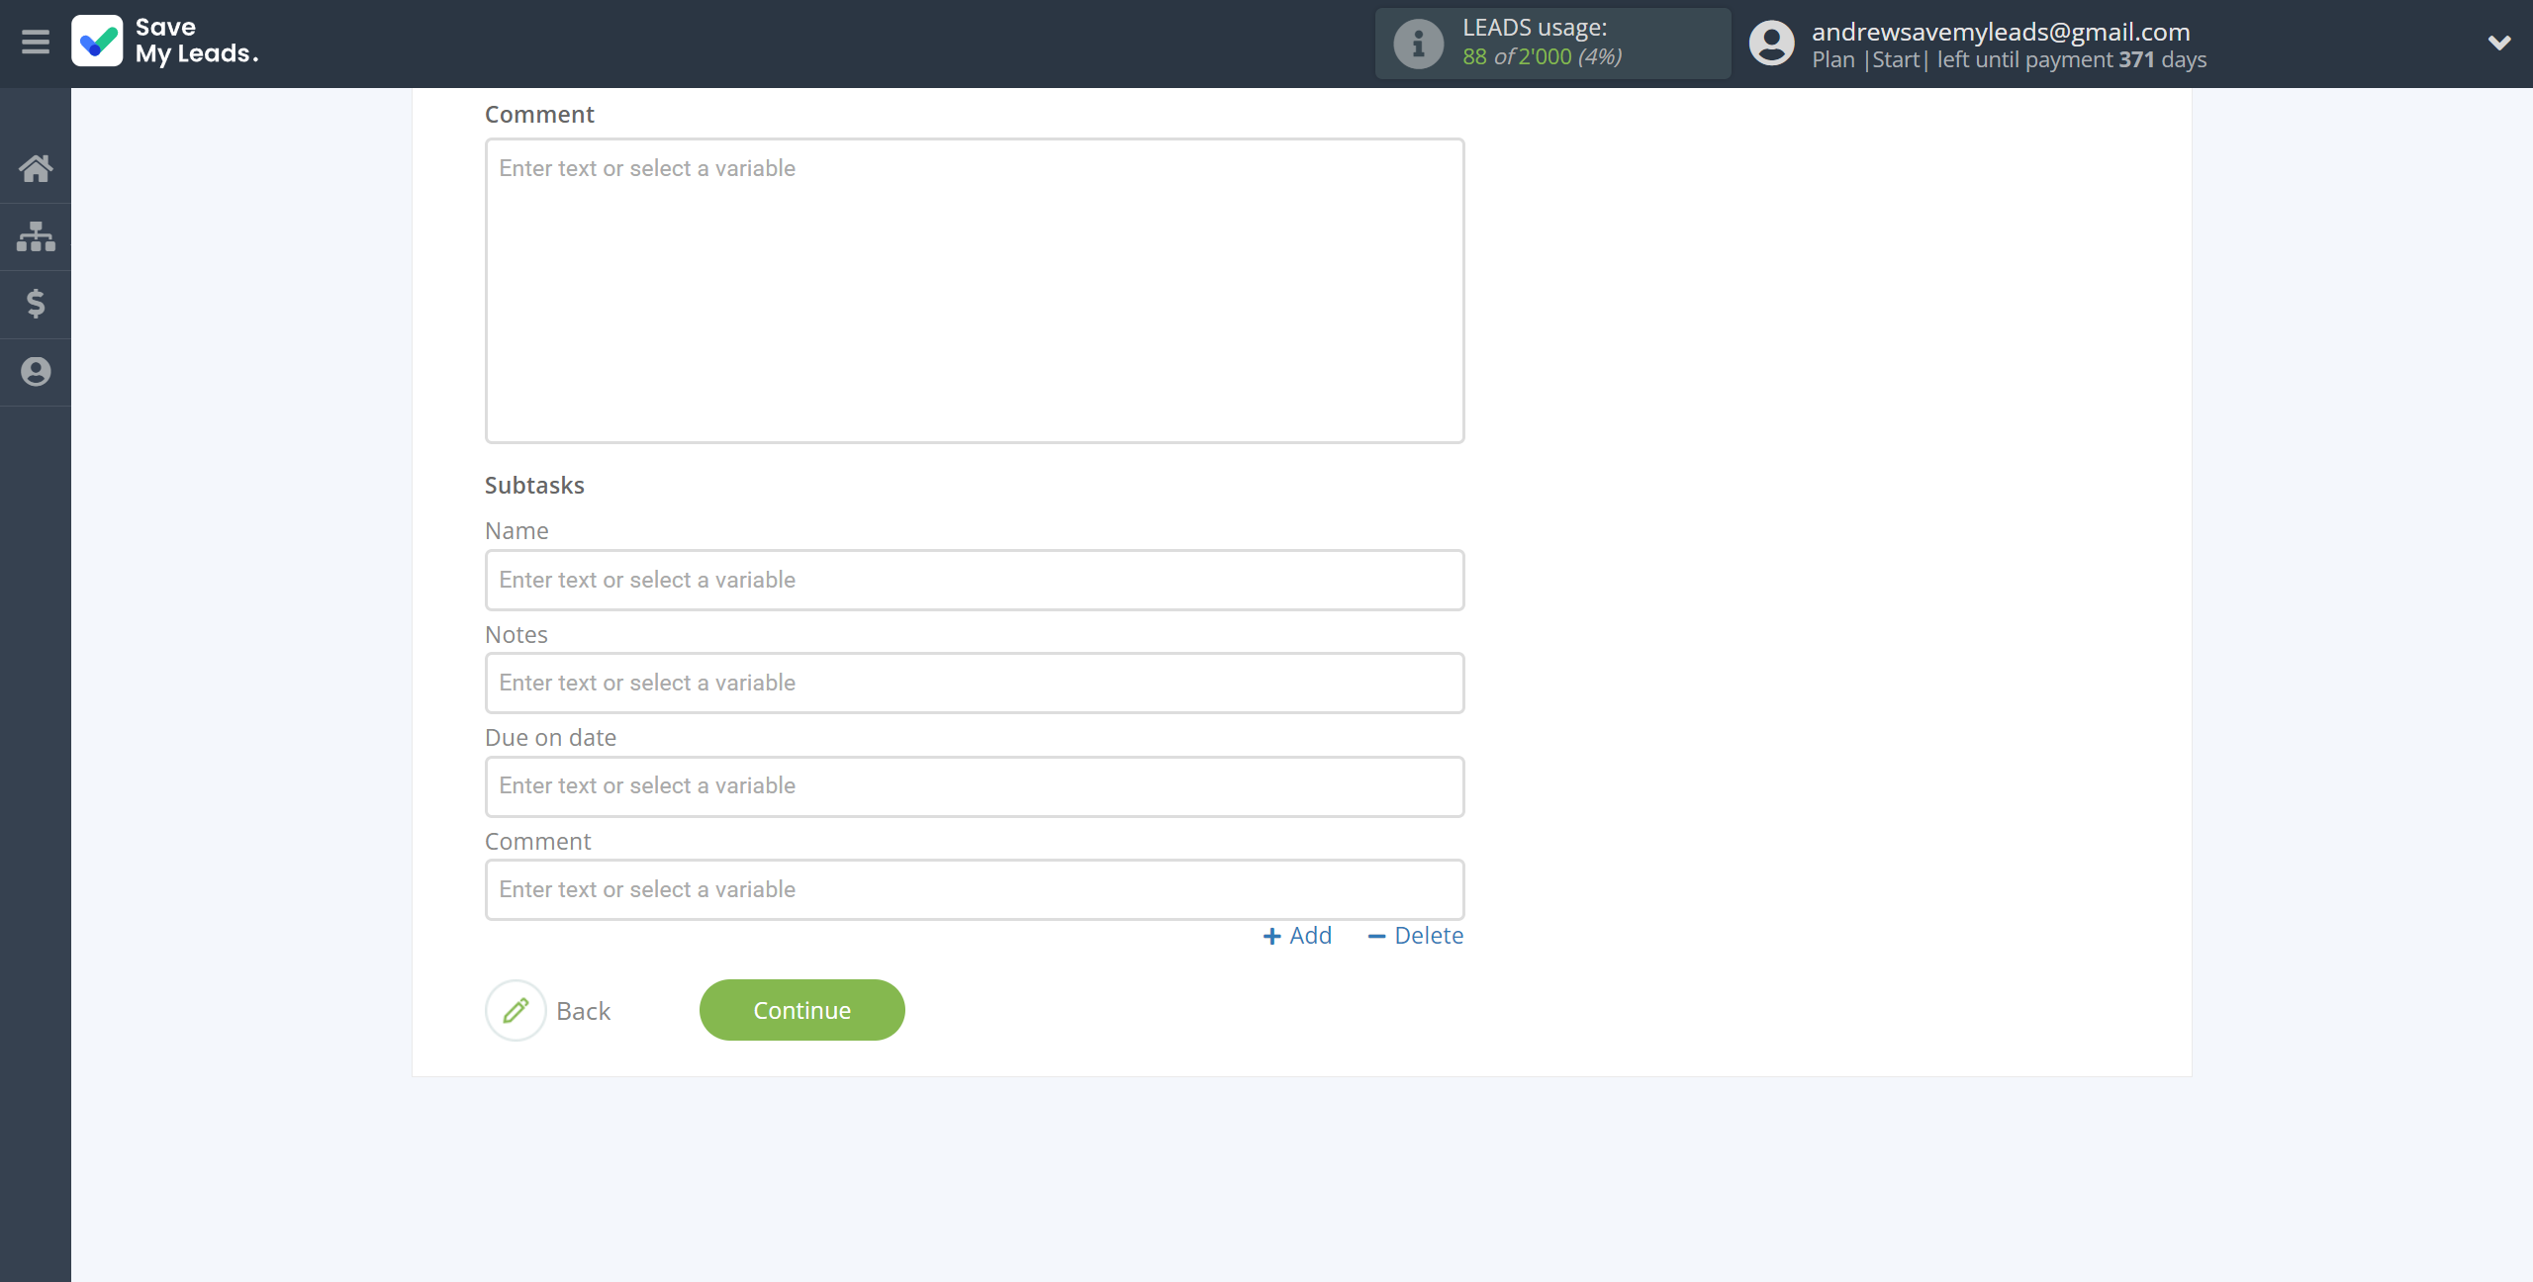Focus the Due on date field

[x=975, y=786]
